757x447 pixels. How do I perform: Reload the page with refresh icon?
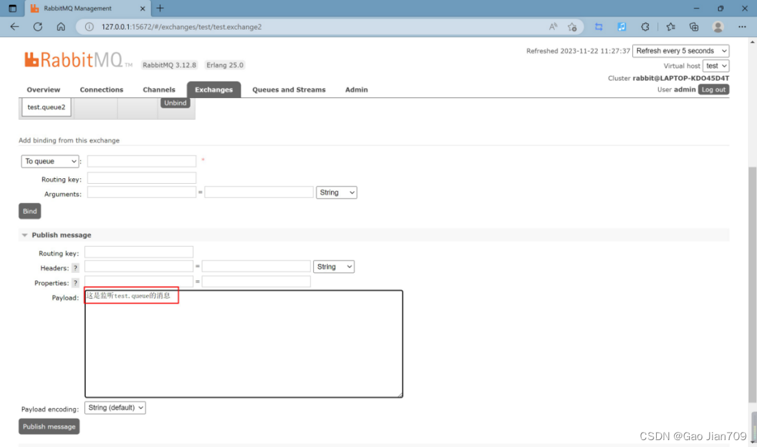click(x=38, y=27)
